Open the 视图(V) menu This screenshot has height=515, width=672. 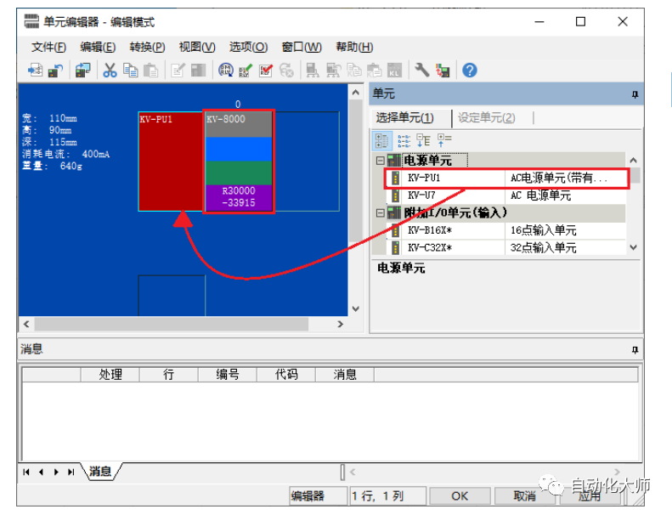click(x=197, y=47)
